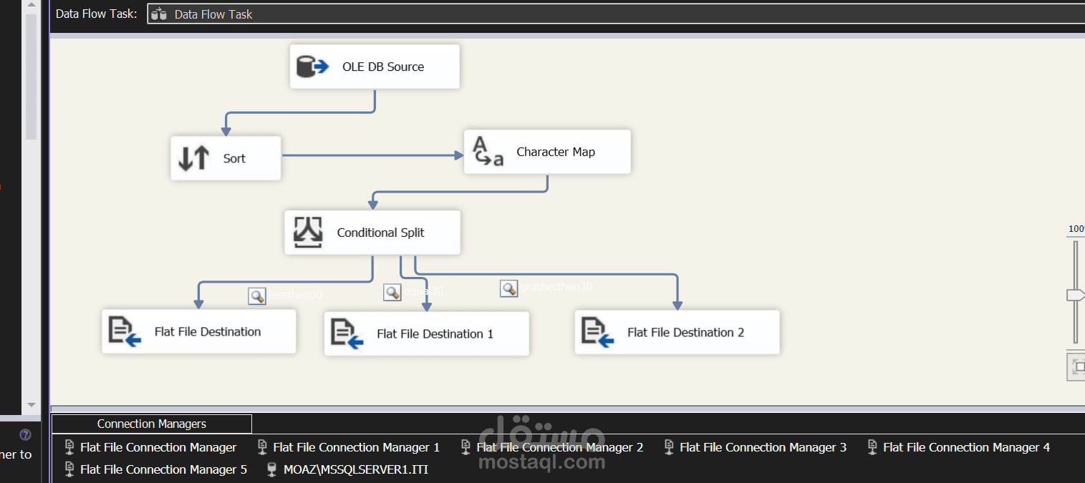Viewport: 1085px width, 483px height.
Task: Switch to the Connection Managers tab
Action: click(x=151, y=424)
